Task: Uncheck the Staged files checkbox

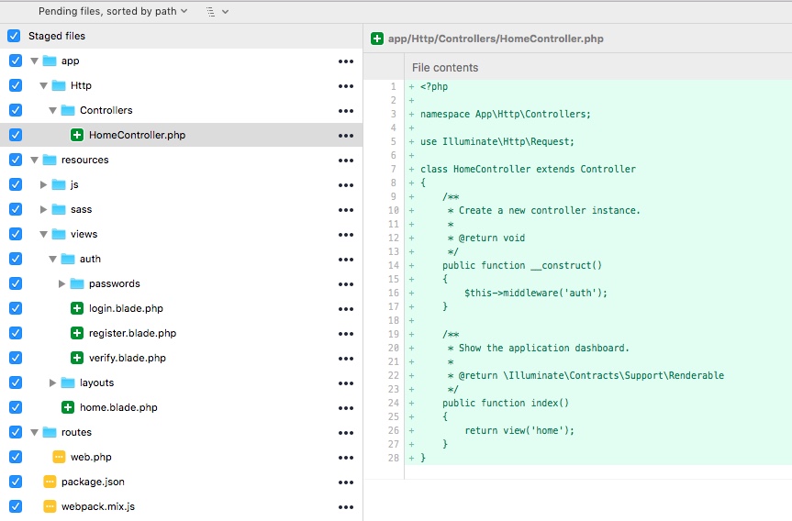Action: (x=14, y=36)
